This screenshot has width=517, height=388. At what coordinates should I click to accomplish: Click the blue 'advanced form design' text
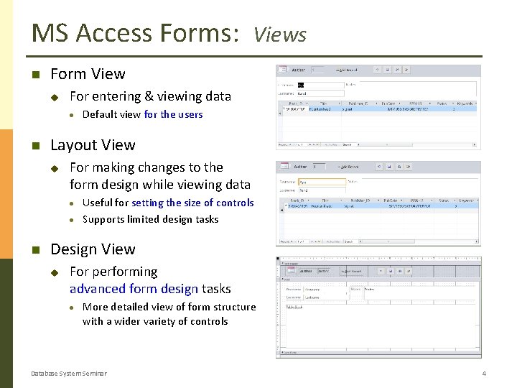(x=134, y=289)
